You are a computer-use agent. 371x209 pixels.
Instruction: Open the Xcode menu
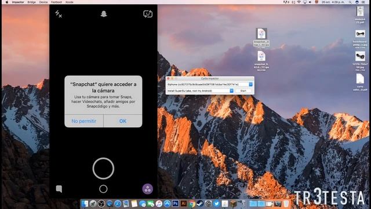point(70,2)
